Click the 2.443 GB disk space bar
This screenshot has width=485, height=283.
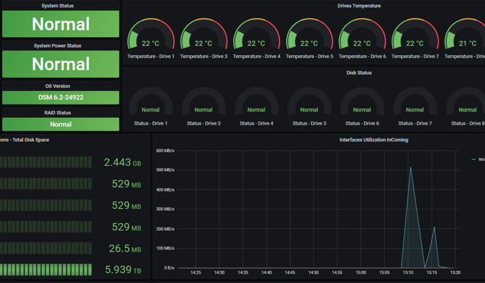pos(46,162)
